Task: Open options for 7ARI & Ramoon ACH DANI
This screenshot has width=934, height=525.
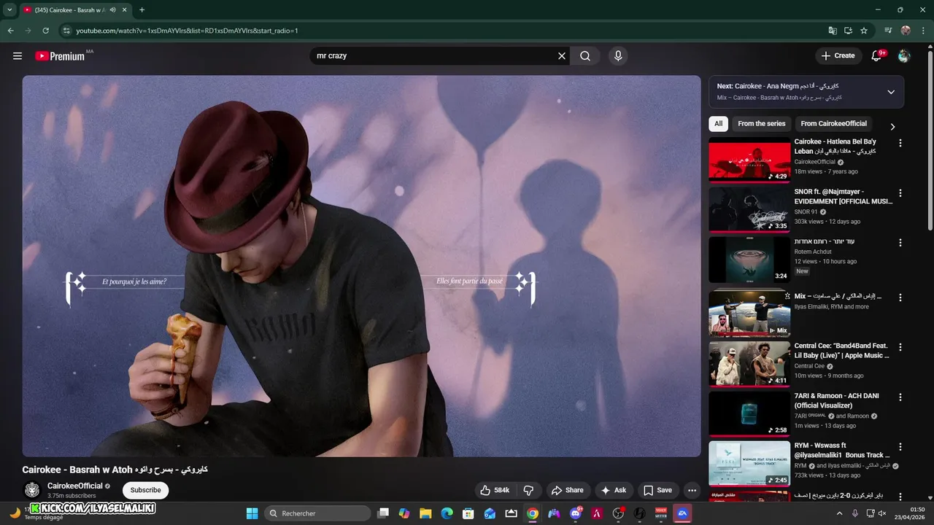Action: click(900, 397)
